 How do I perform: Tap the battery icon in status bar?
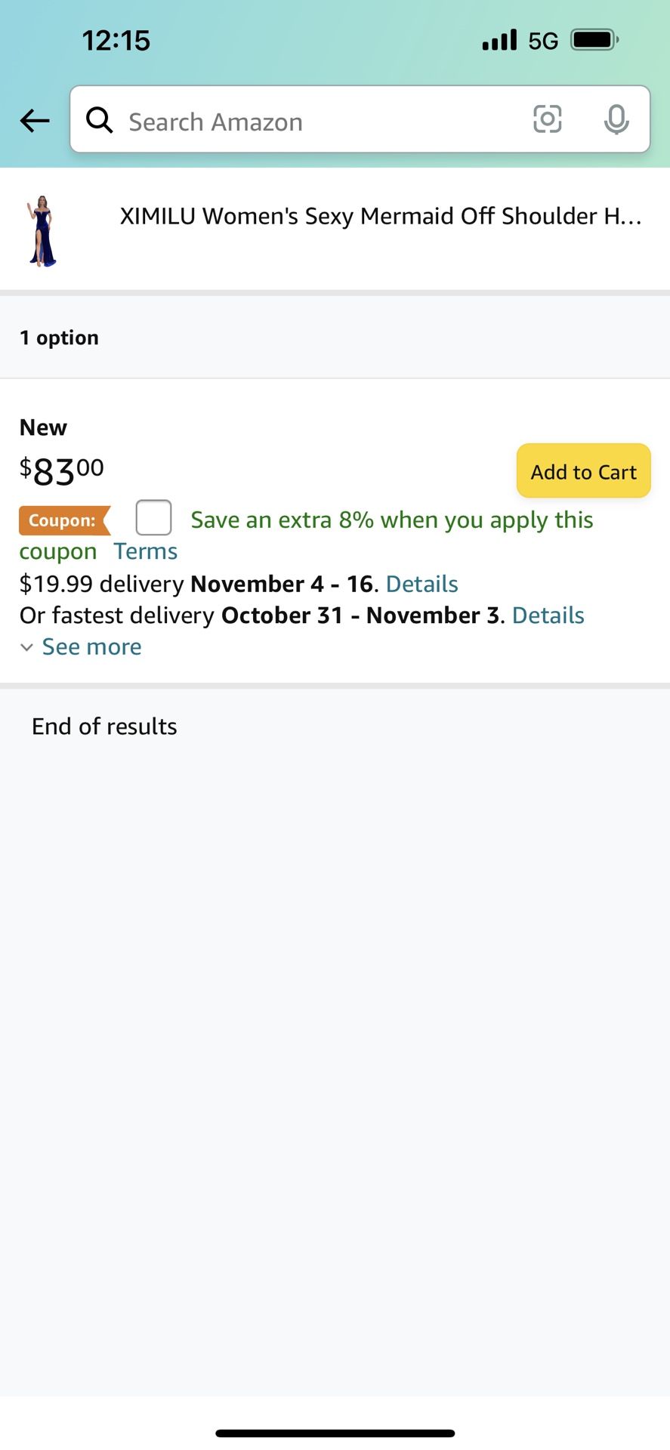click(x=594, y=40)
